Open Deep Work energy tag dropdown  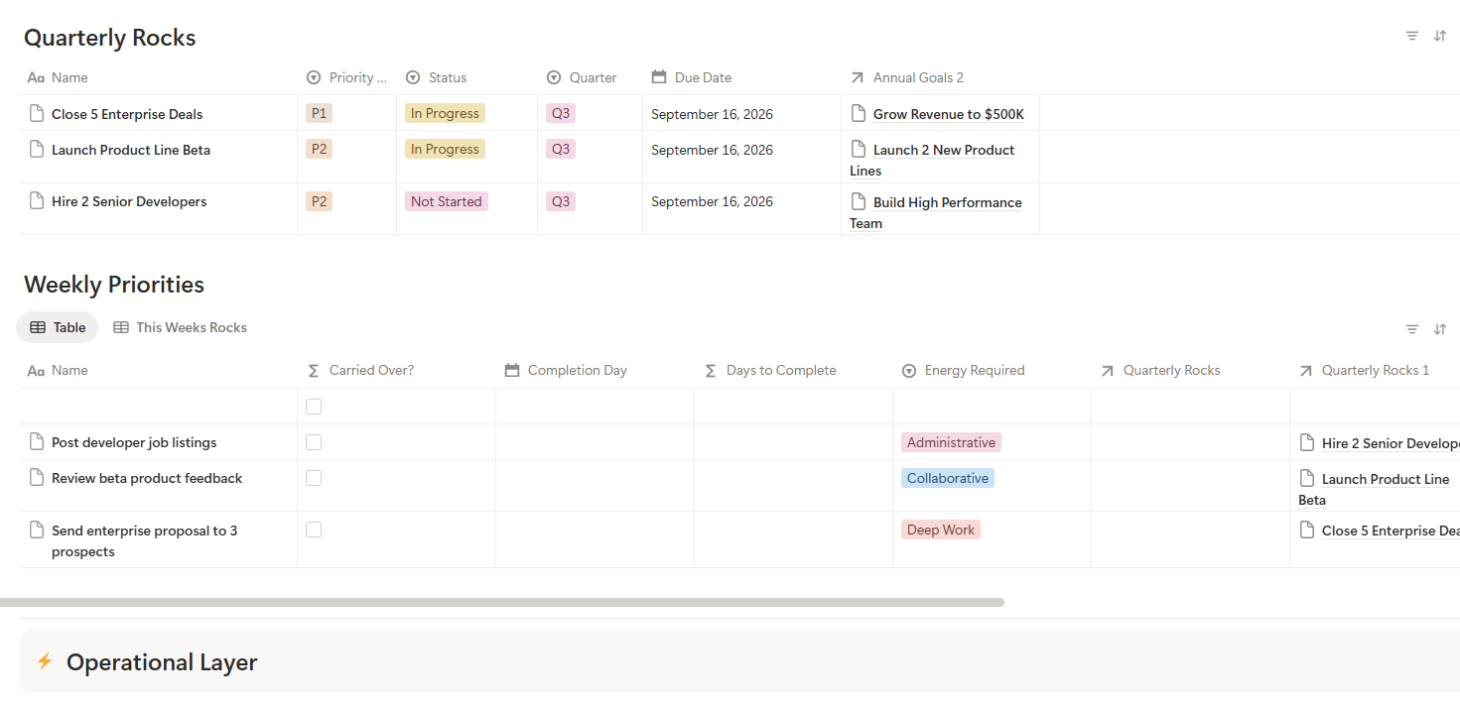[941, 530]
